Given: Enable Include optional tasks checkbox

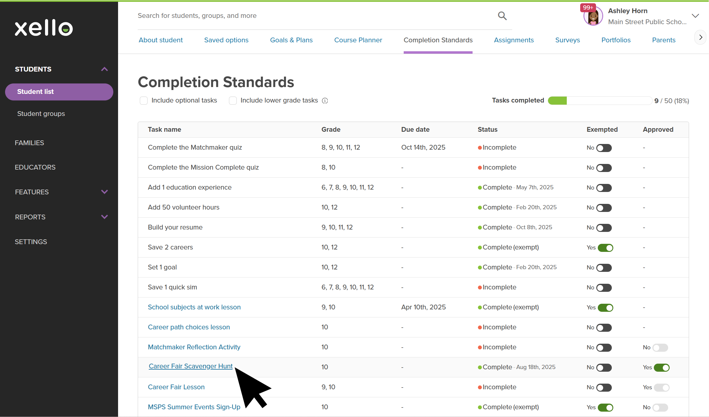Looking at the screenshot, I should [144, 101].
